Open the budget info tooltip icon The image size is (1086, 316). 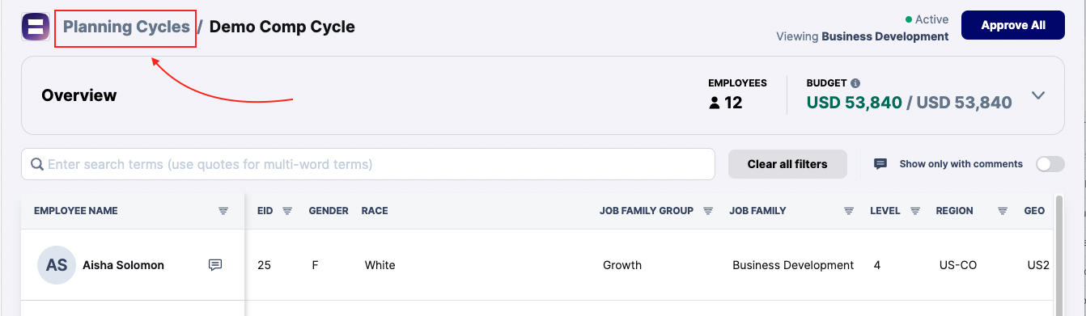[855, 83]
